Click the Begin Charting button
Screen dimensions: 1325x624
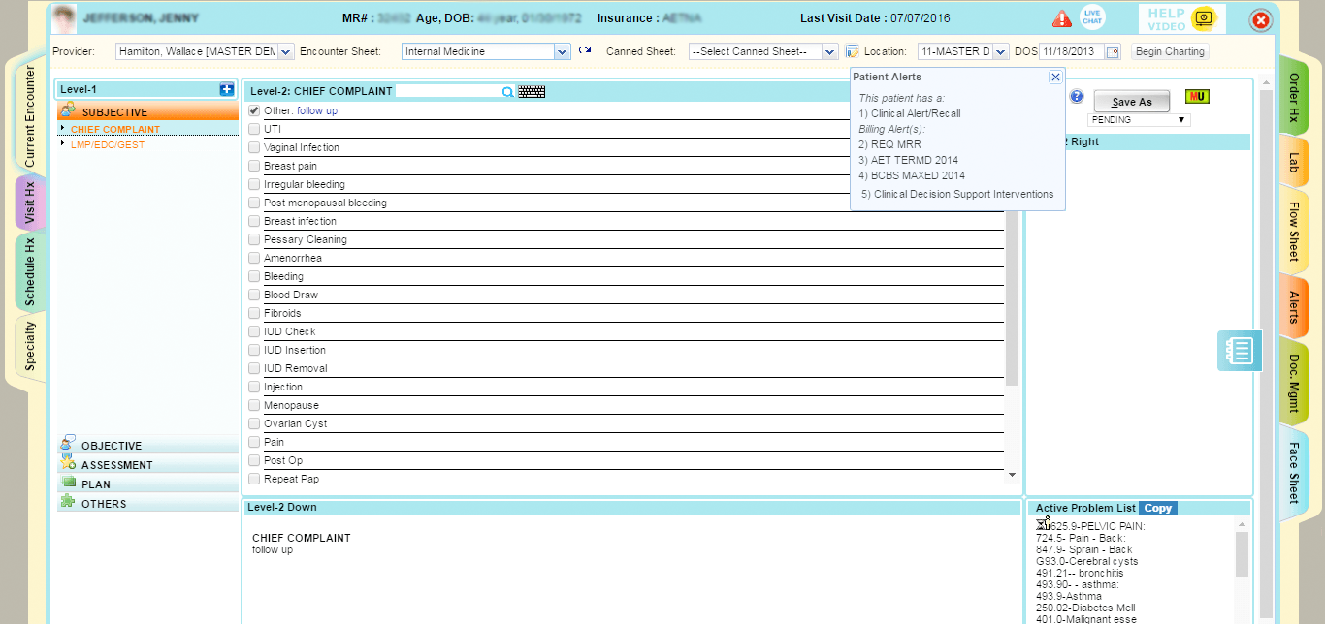tap(1170, 50)
